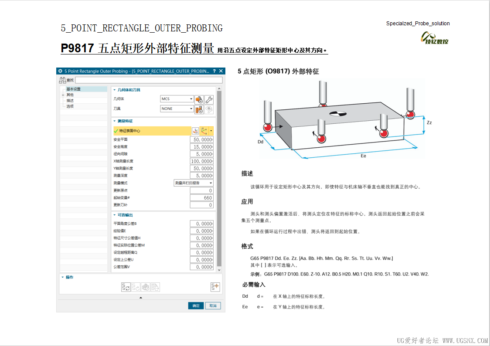Click the 平面角度公差B value field
The height and width of the screenshot is (346, 490).
pyautogui.click(x=201, y=224)
